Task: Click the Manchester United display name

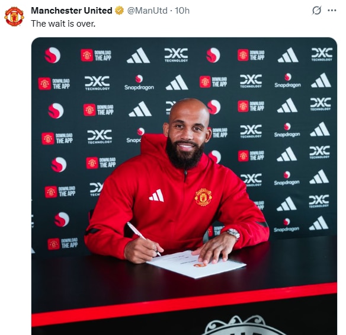Action: click(72, 11)
